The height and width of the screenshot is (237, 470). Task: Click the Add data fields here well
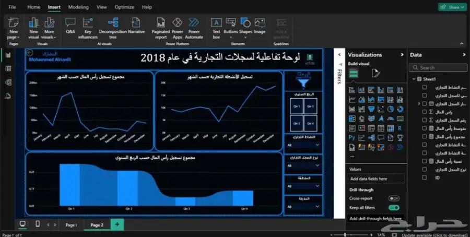(x=376, y=179)
